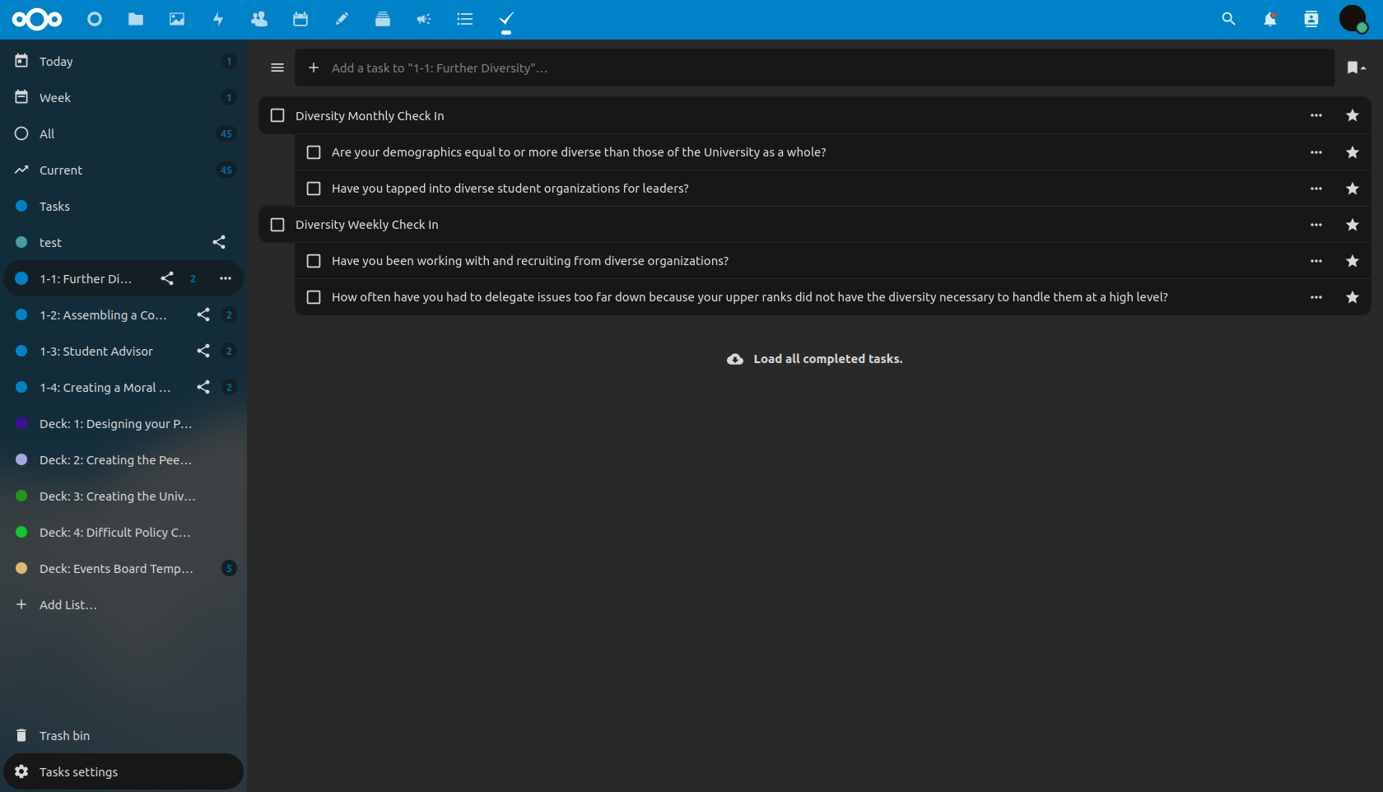This screenshot has width=1383, height=792.
Task: Click the search magnifier icon
Action: (x=1227, y=19)
